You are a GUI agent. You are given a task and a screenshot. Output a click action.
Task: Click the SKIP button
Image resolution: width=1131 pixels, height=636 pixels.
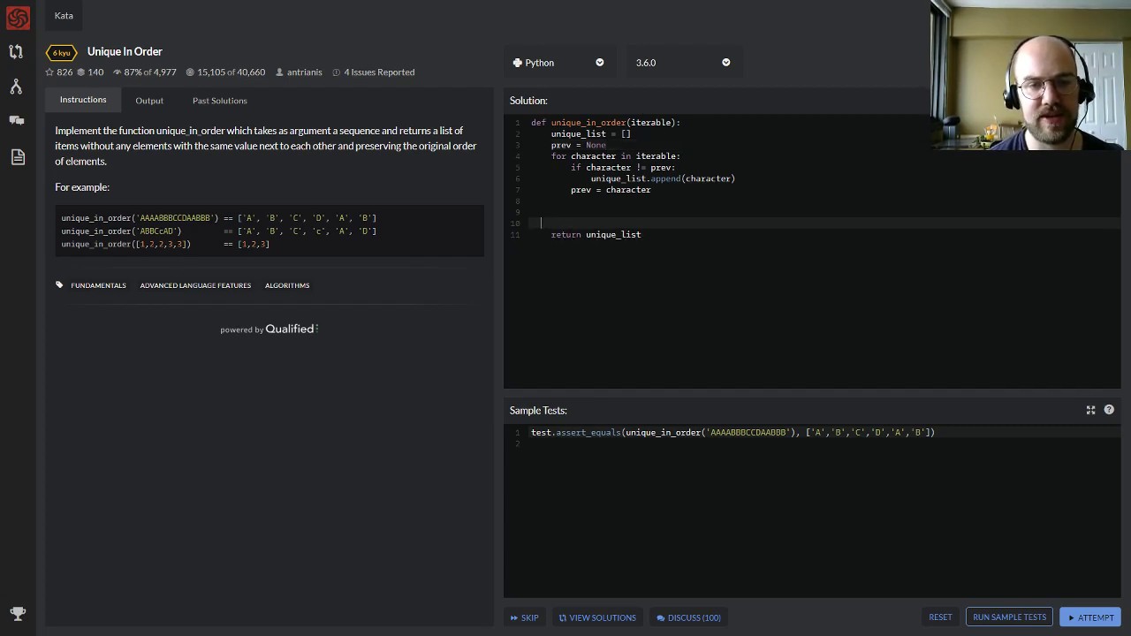[x=525, y=617]
